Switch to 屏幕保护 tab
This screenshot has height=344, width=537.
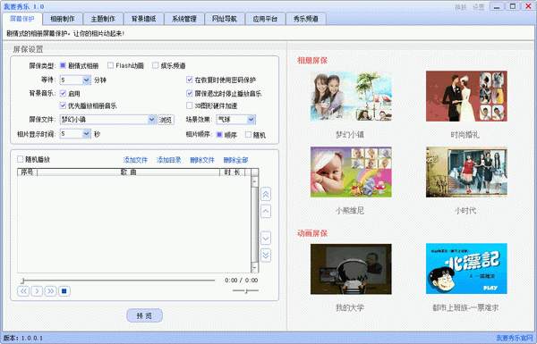[22, 19]
